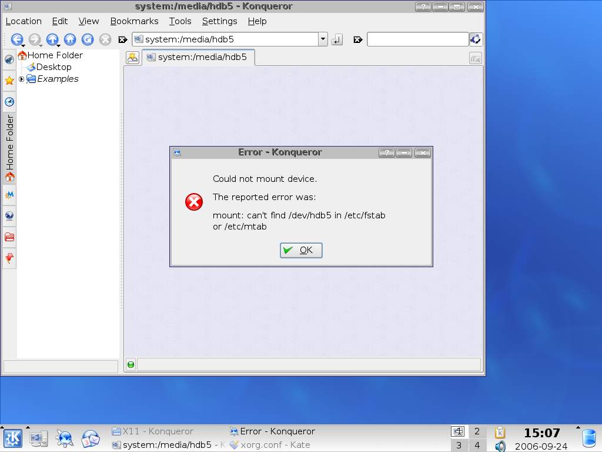
Task: Open a new tab with tab-bar button
Action: [132, 58]
